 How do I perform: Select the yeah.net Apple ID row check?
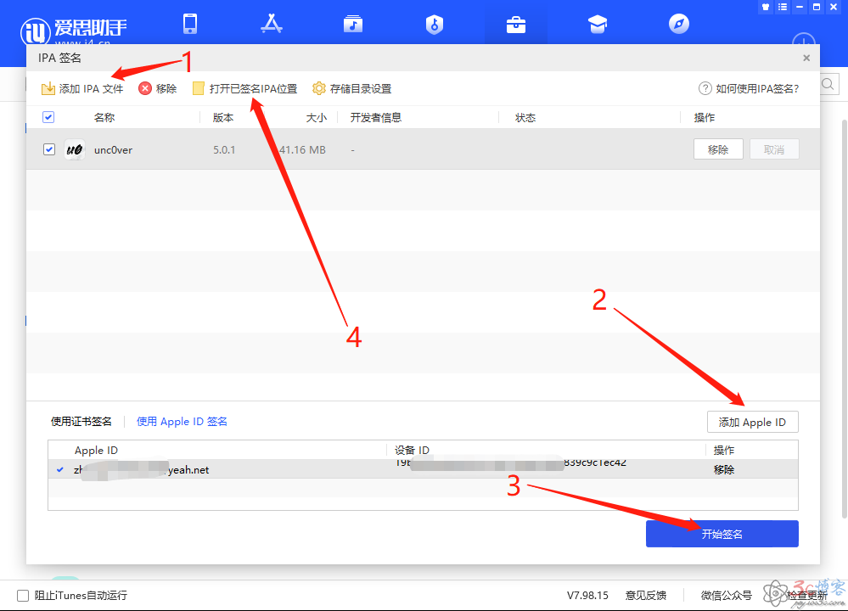(x=60, y=469)
